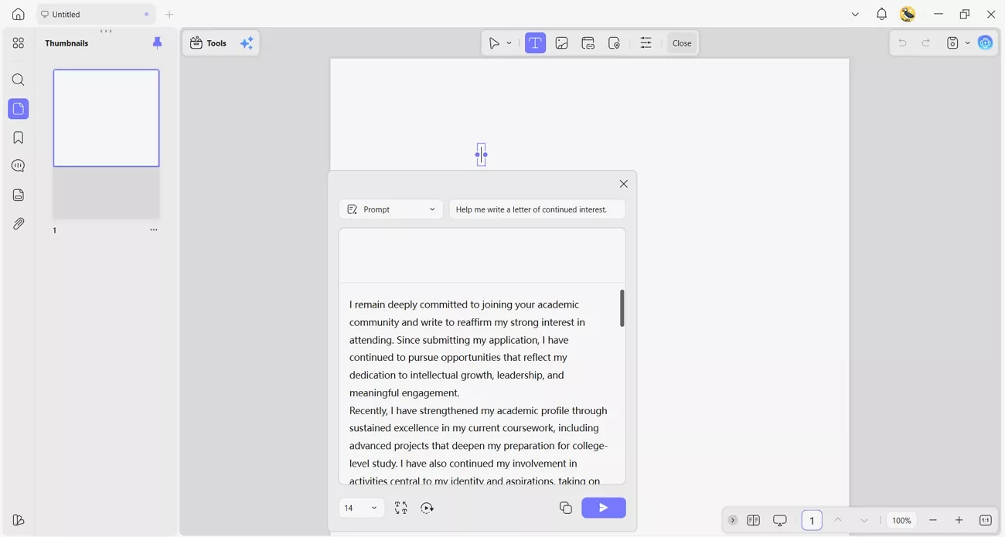Open the AI assistant in the top-right corner

tap(985, 42)
